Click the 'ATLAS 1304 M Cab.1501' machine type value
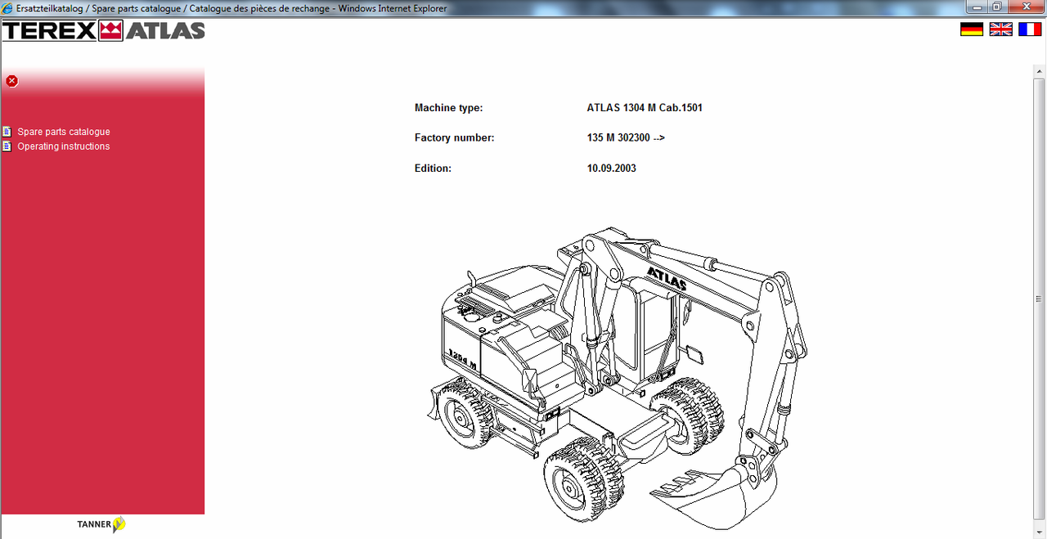 click(x=645, y=108)
